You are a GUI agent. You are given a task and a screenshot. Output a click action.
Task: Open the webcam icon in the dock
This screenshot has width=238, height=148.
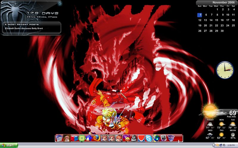click(134, 138)
